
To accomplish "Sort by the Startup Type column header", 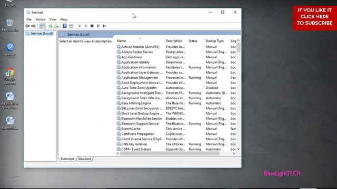I will coord(214,41).
